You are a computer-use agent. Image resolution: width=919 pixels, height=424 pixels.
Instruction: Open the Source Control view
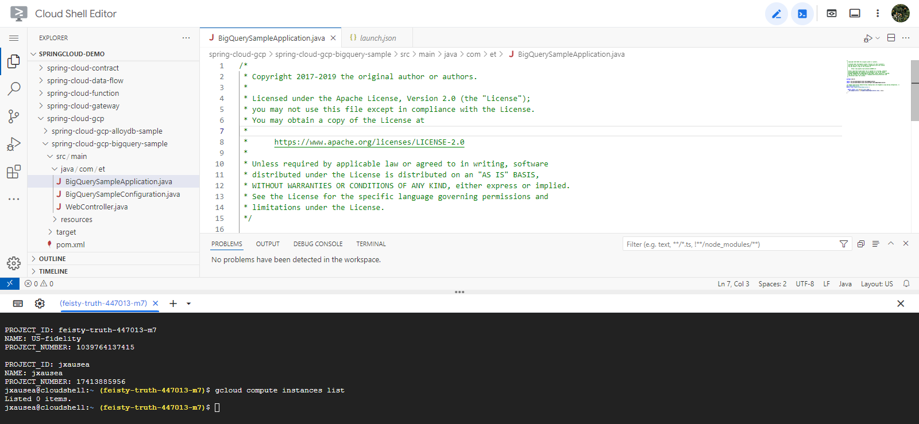tap(14, 116)
